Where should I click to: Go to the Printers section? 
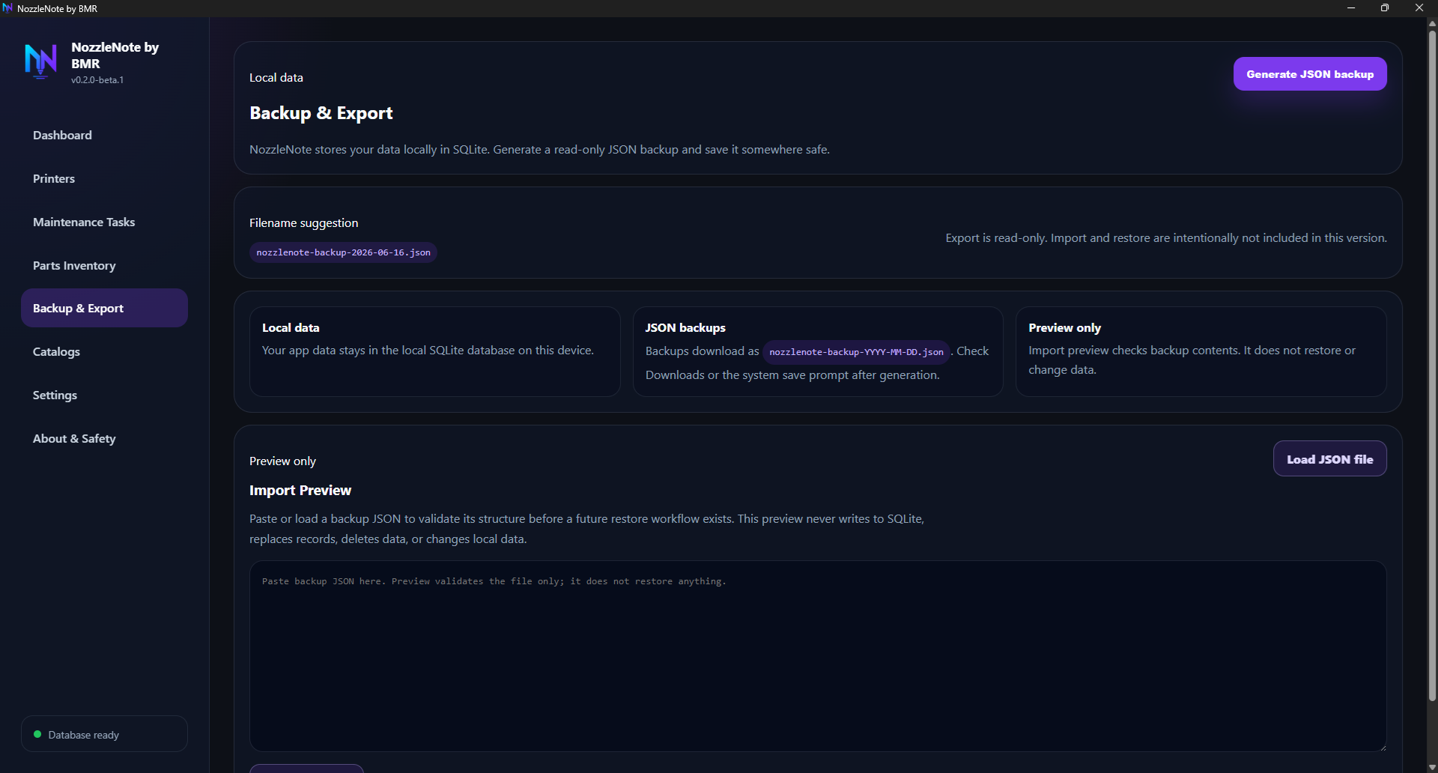click(104, 178)
